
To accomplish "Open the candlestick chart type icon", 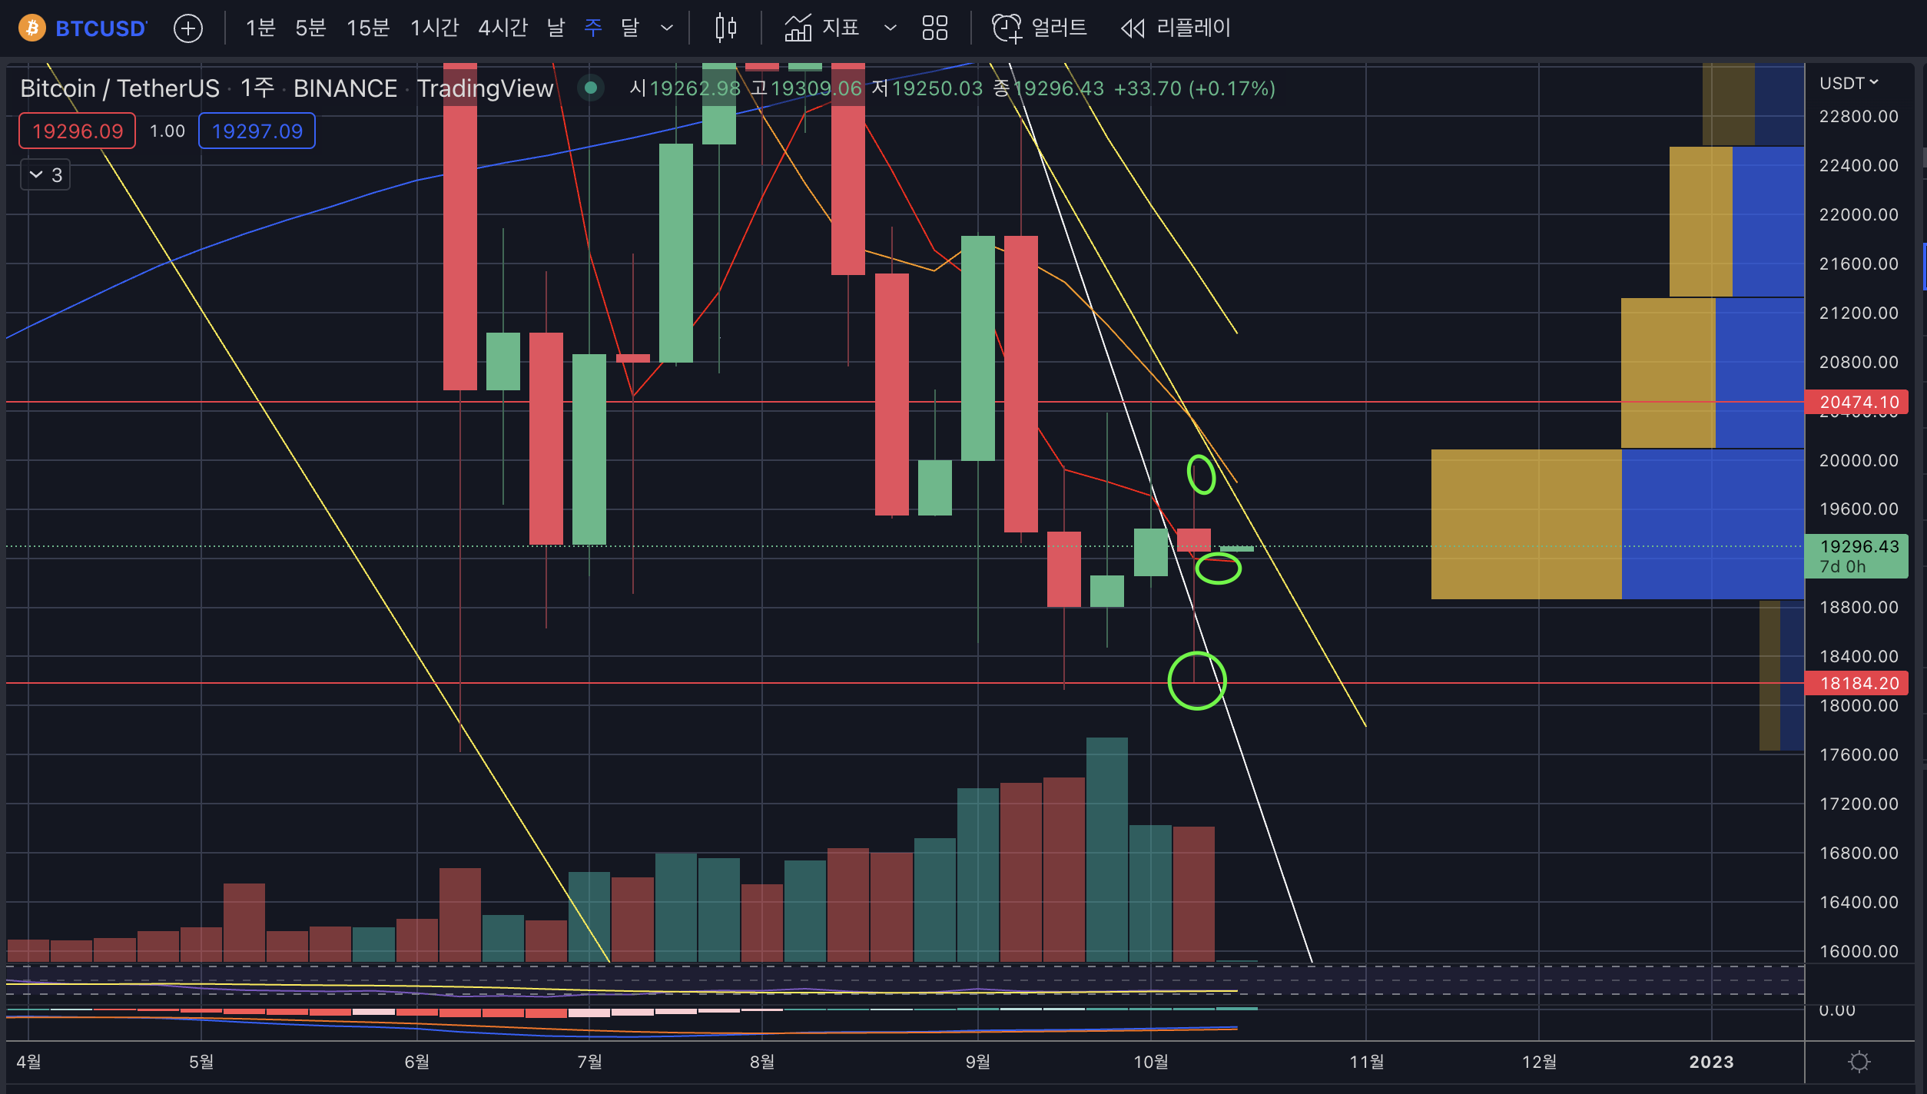I will pyautogui.click(x=725, y=28).
